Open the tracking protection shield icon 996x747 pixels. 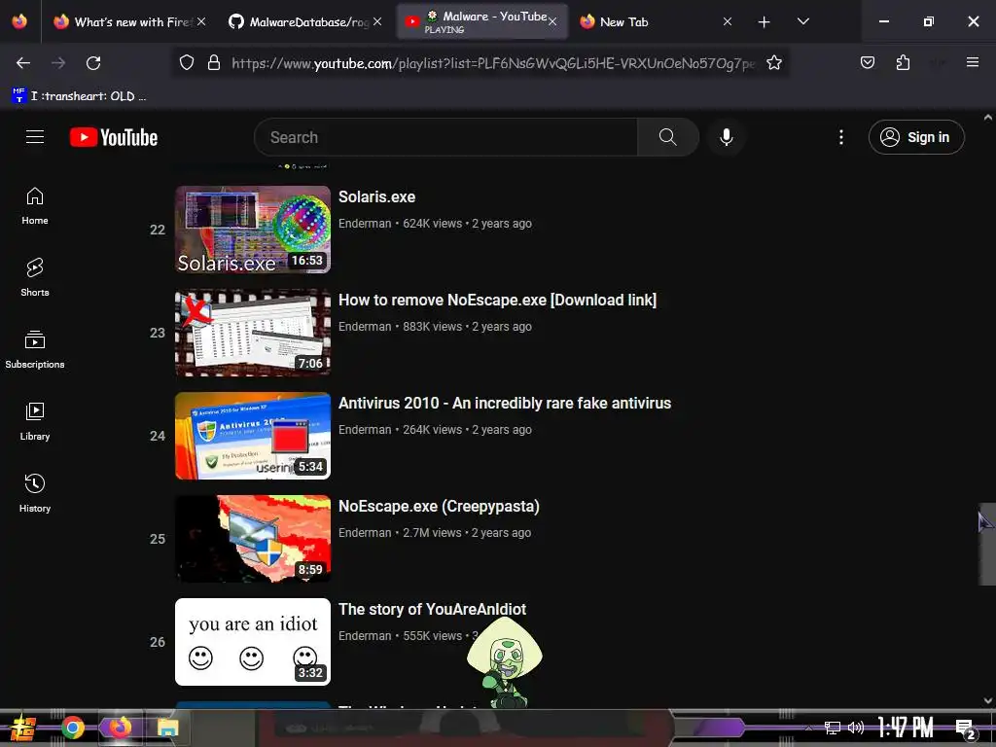(186, 63)
